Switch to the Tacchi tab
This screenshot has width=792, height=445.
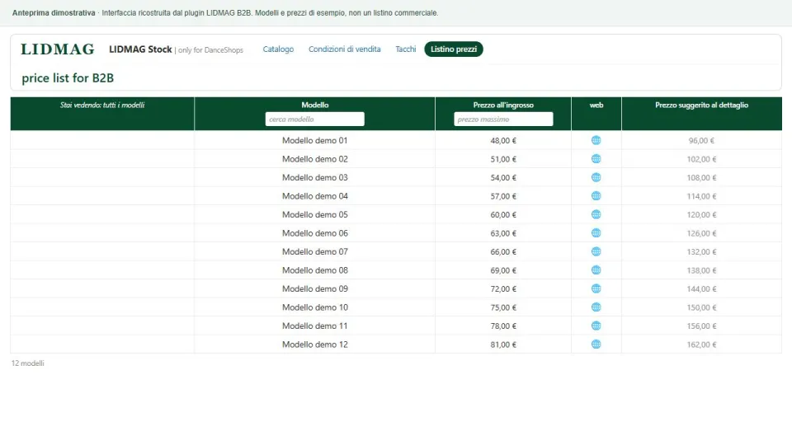pos(406,49)
